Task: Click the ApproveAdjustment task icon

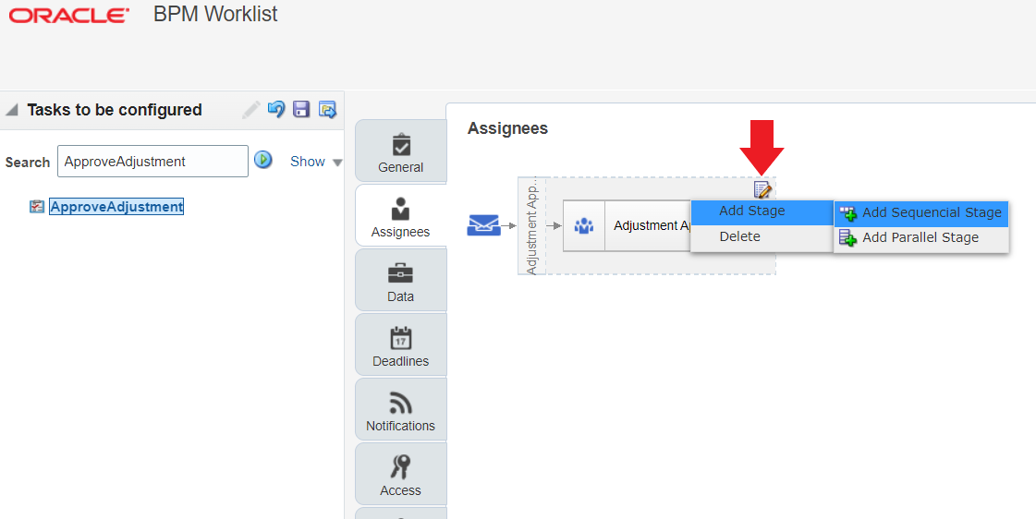Action: (37, 207)
